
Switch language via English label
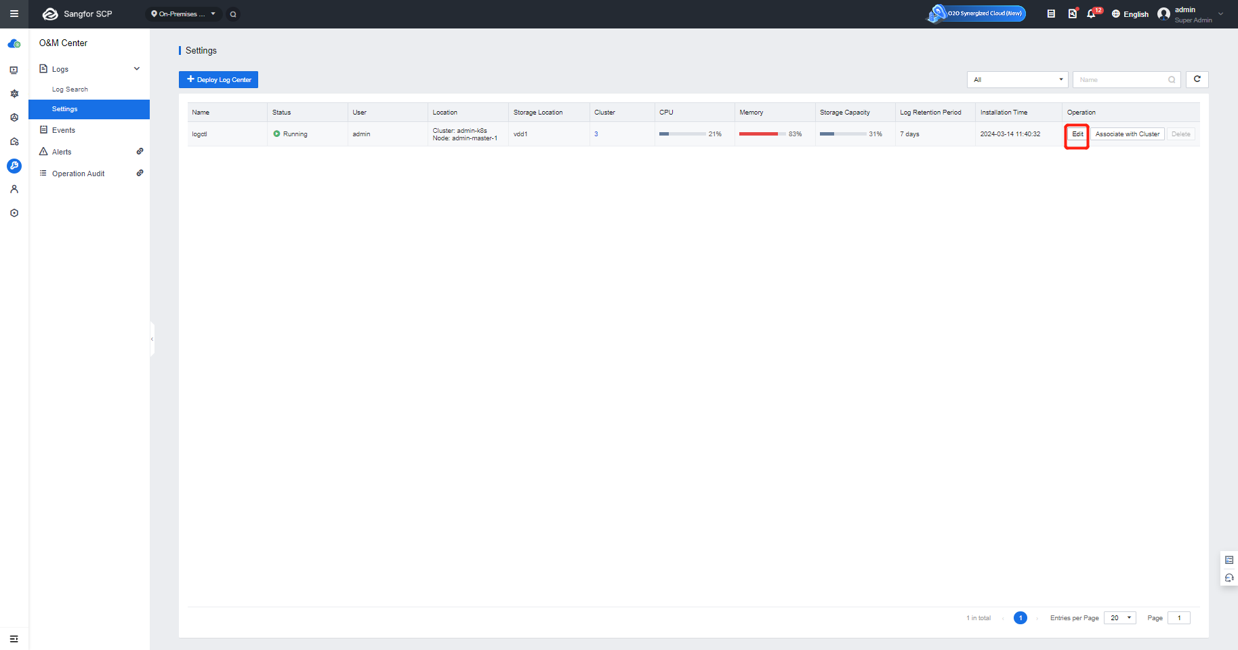pyautogui.click(x=1136, y=14)
